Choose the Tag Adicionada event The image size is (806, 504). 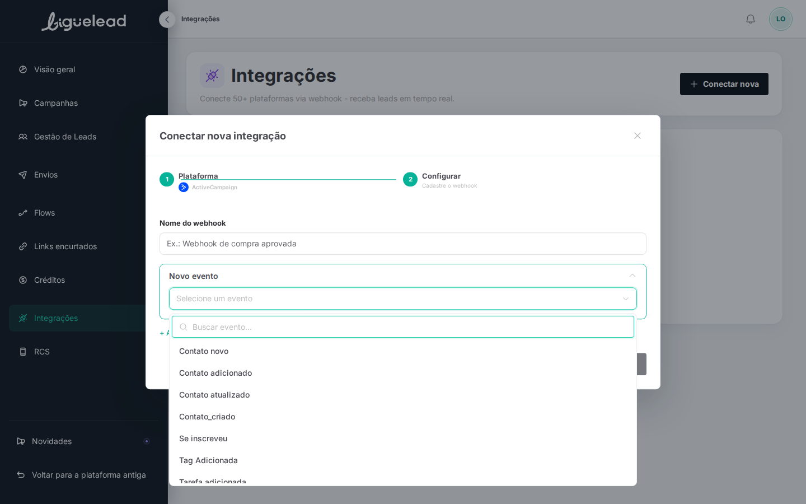pyautogui.click(x=403, y=460)
